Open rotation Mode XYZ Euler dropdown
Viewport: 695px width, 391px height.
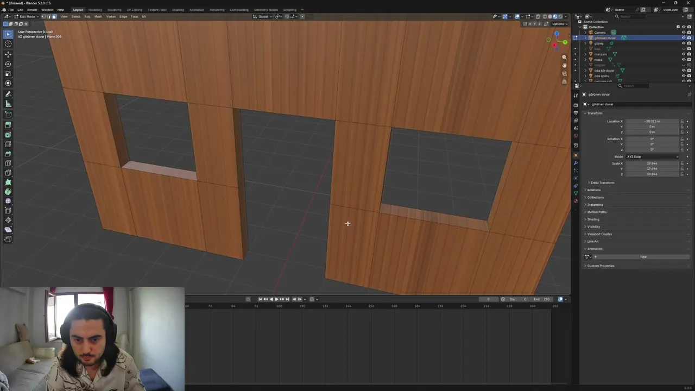click(x=652, y=156)
